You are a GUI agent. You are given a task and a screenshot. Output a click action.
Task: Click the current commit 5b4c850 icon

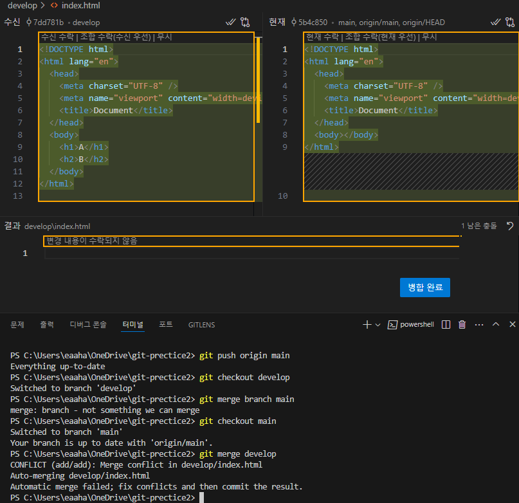point(294,22)
